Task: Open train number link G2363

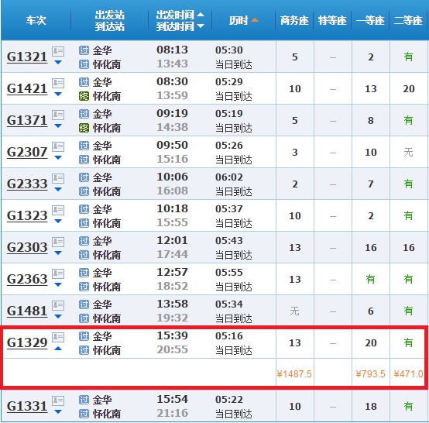Action: [27, 279]
